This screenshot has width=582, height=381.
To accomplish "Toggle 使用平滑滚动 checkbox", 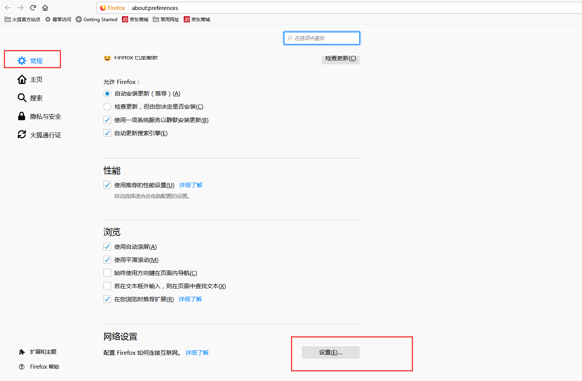I will click(107, 260).
